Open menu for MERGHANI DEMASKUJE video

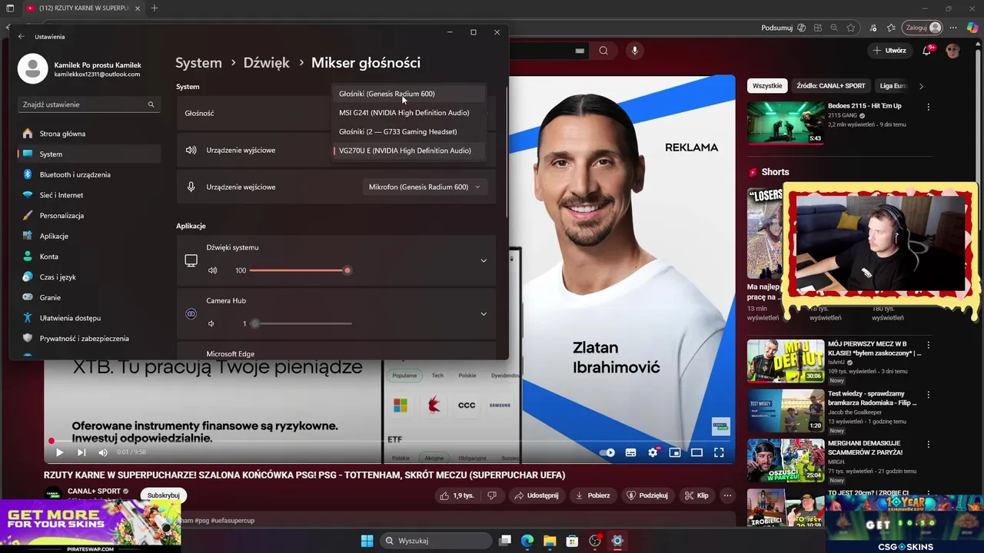pos(929,445)
